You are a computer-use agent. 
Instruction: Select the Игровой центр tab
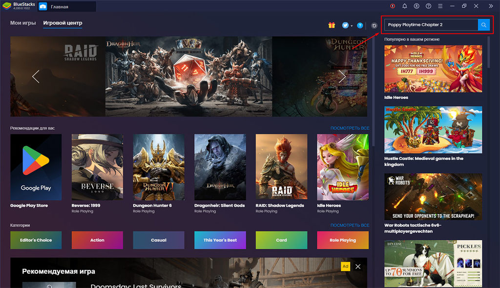tap(62, 23)
